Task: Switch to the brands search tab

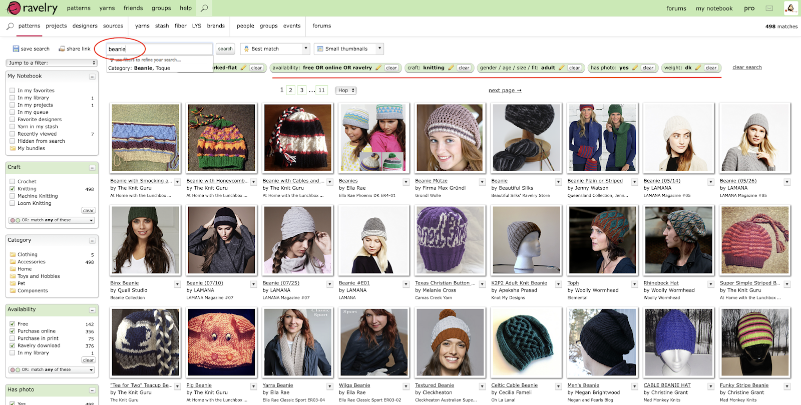Action: pyautogui.click(x=216, y=26)
